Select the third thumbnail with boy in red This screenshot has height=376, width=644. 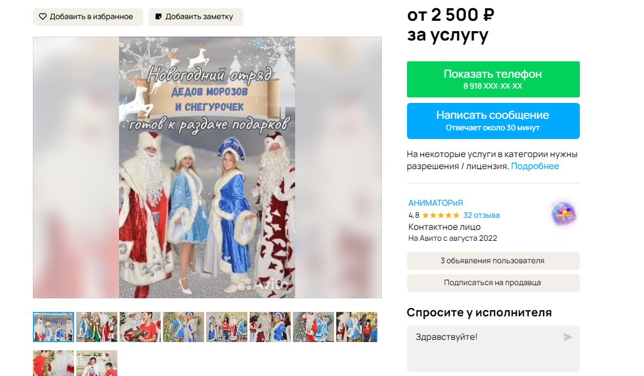tap(140, 327)
